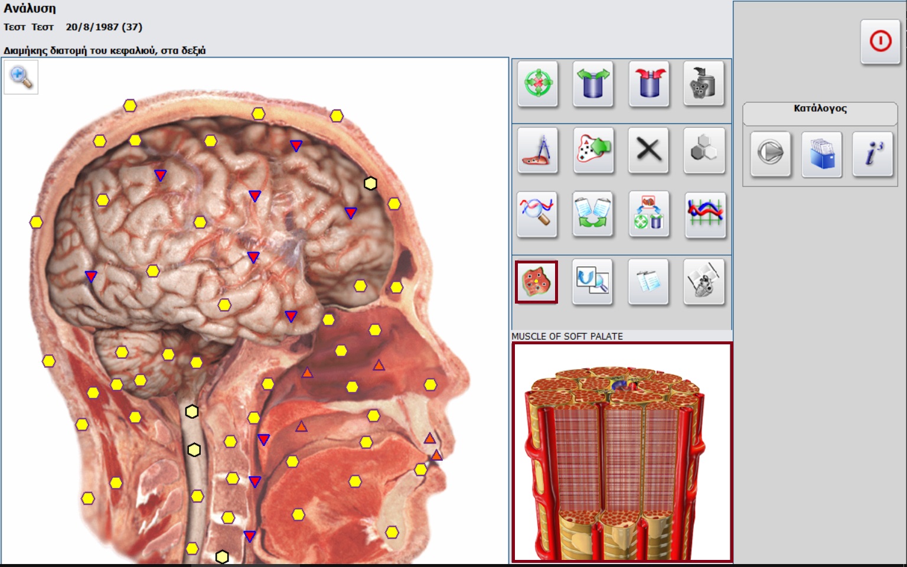This screenshot has height=567, width=907.
Task: Click the black X icon
Action: pos(648,150)
